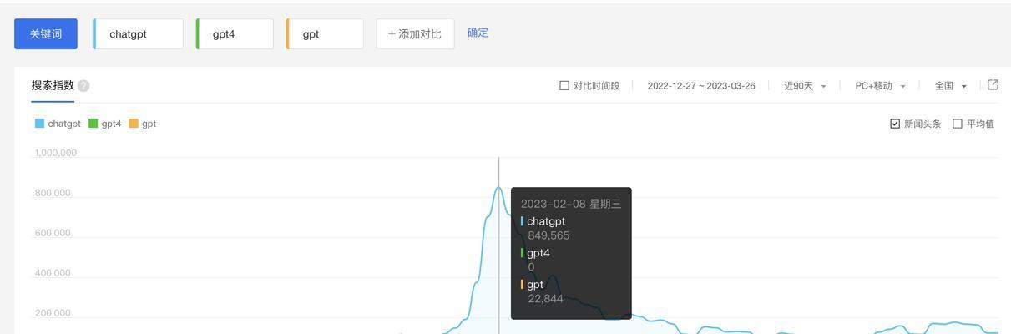Click the date range 2022-12-27 ~ 2023-03-26

pos(701,86)
